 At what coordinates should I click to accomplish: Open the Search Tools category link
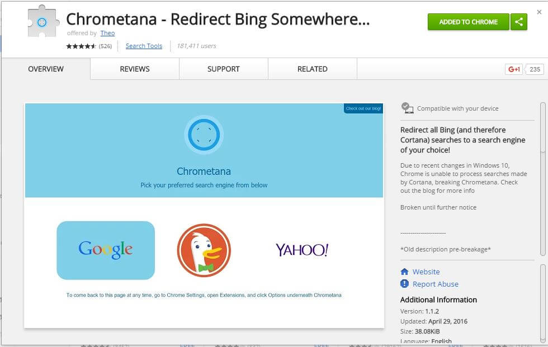pyautogui.click(x=144, y=46)
